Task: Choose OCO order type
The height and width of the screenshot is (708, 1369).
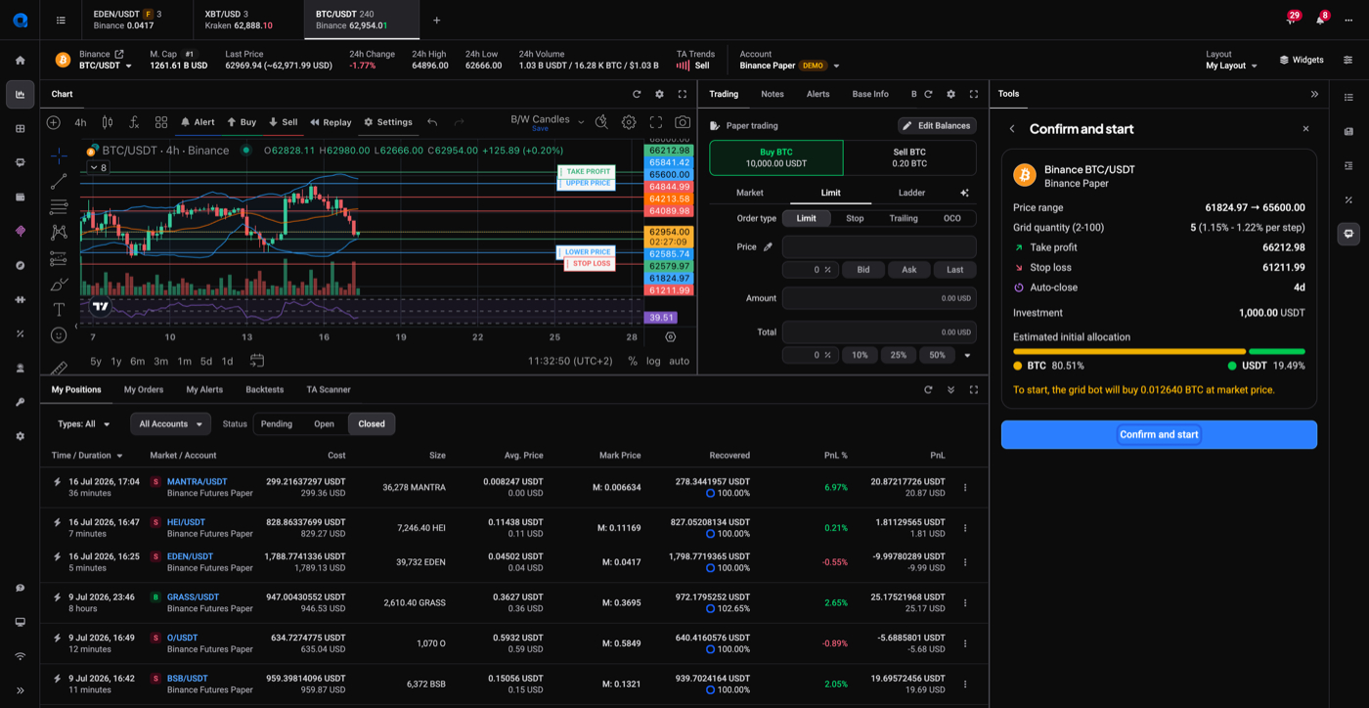Action: 952,218
